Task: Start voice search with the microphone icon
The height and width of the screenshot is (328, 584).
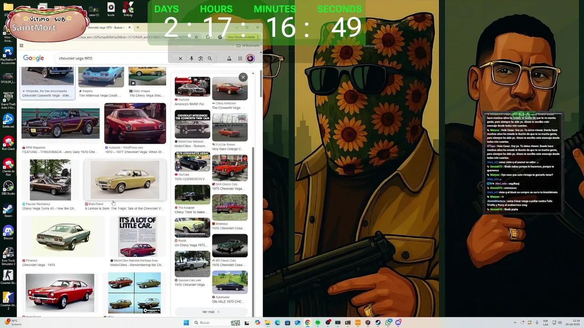Action: click(x=191, y=58)
